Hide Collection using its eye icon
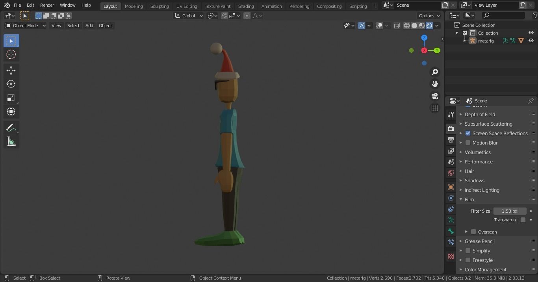The height and width of the screenshot is (282, 538). (531, 33)
